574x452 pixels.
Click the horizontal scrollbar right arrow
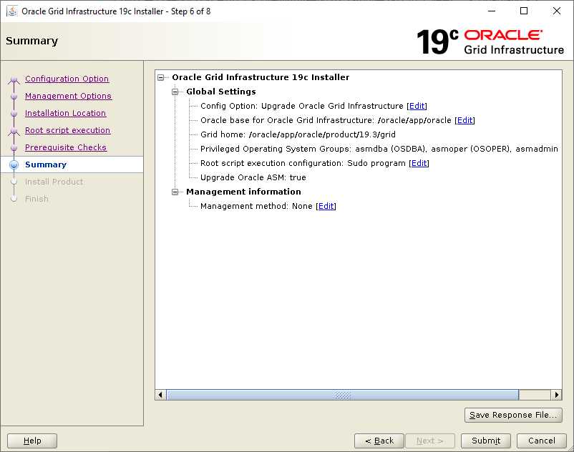(556, 395)
